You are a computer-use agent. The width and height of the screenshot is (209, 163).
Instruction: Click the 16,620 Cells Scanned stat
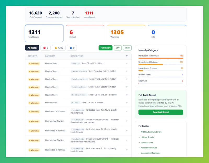pos(36,15)
